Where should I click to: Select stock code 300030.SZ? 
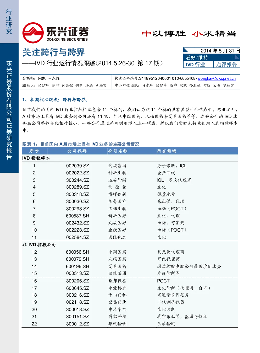point(78,201)
